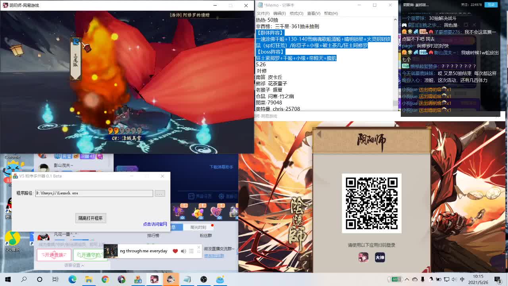Expand the 语音设置 option

tap(74, 265)
